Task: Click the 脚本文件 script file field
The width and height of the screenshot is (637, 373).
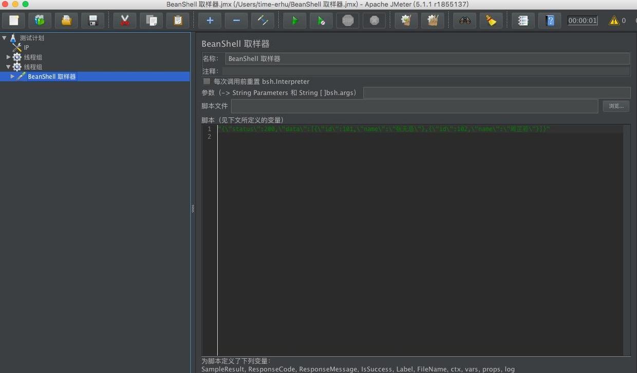Action: point(415,106)
